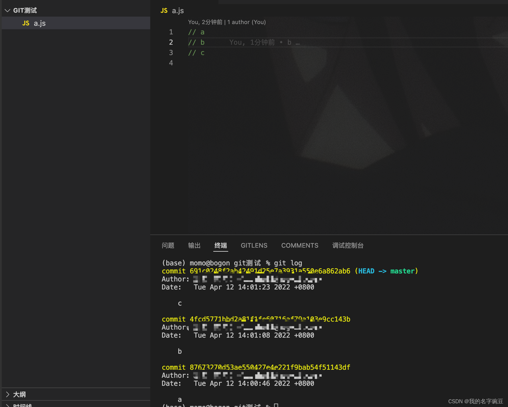Screen dimensions: 508x407
Task: Click commit message 'c' in terminal
Action: pos(180,304)
